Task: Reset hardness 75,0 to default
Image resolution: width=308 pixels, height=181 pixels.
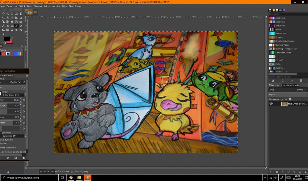Action: (x=24, y=123)
